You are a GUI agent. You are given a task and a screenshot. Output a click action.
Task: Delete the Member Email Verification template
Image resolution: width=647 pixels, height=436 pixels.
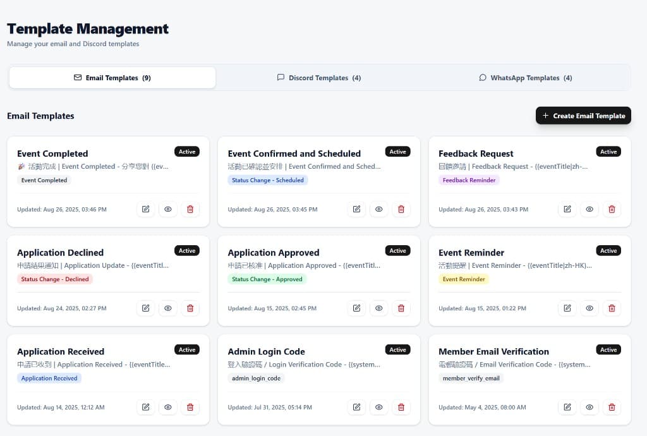[612, 407]
